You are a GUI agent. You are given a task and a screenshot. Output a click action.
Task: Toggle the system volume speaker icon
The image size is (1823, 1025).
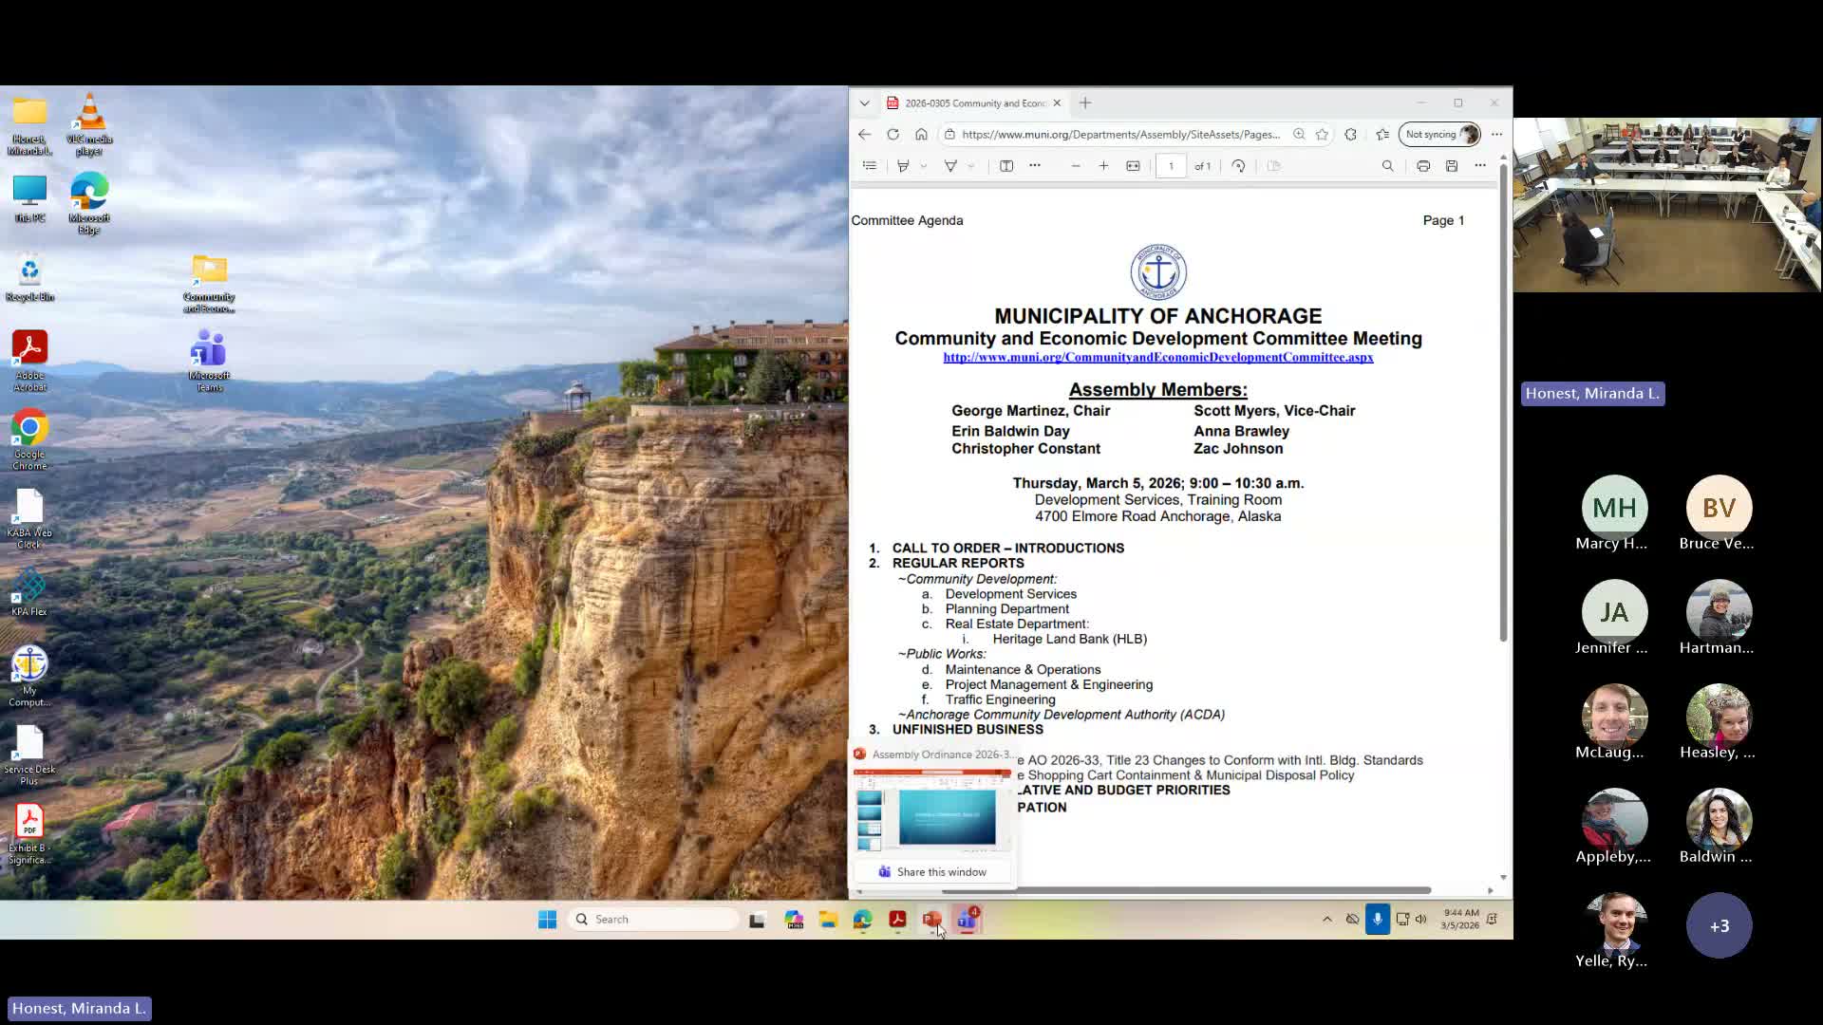[x=1421, y=919]
